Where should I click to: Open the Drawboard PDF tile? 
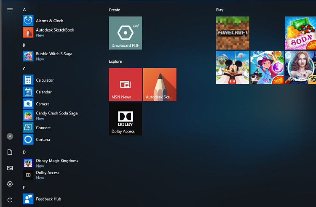point(126,33)
